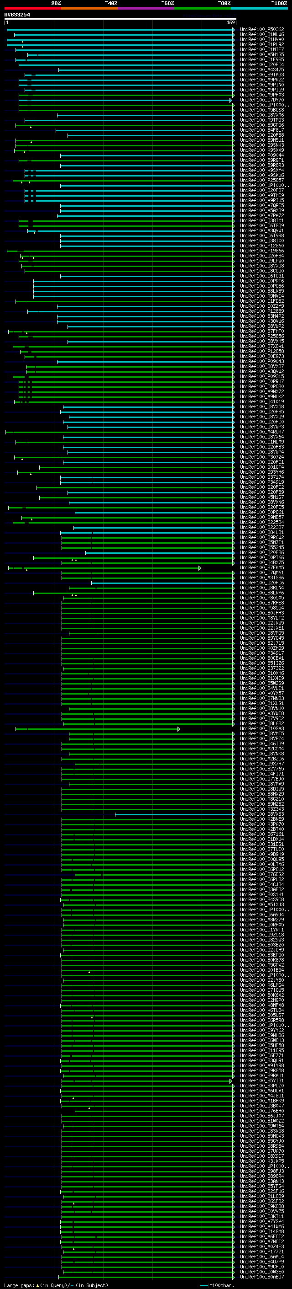Click the white query sequence bar
The height and width of the screenshot is (1289, 292).
pyautogui.click(x=120, y=19)
